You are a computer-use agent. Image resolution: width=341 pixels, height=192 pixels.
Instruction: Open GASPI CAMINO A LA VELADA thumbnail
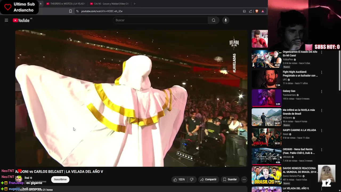[x=266, y=137]
